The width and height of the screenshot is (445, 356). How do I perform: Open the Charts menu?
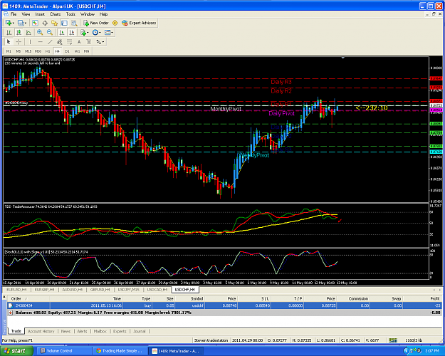(56, 14)
